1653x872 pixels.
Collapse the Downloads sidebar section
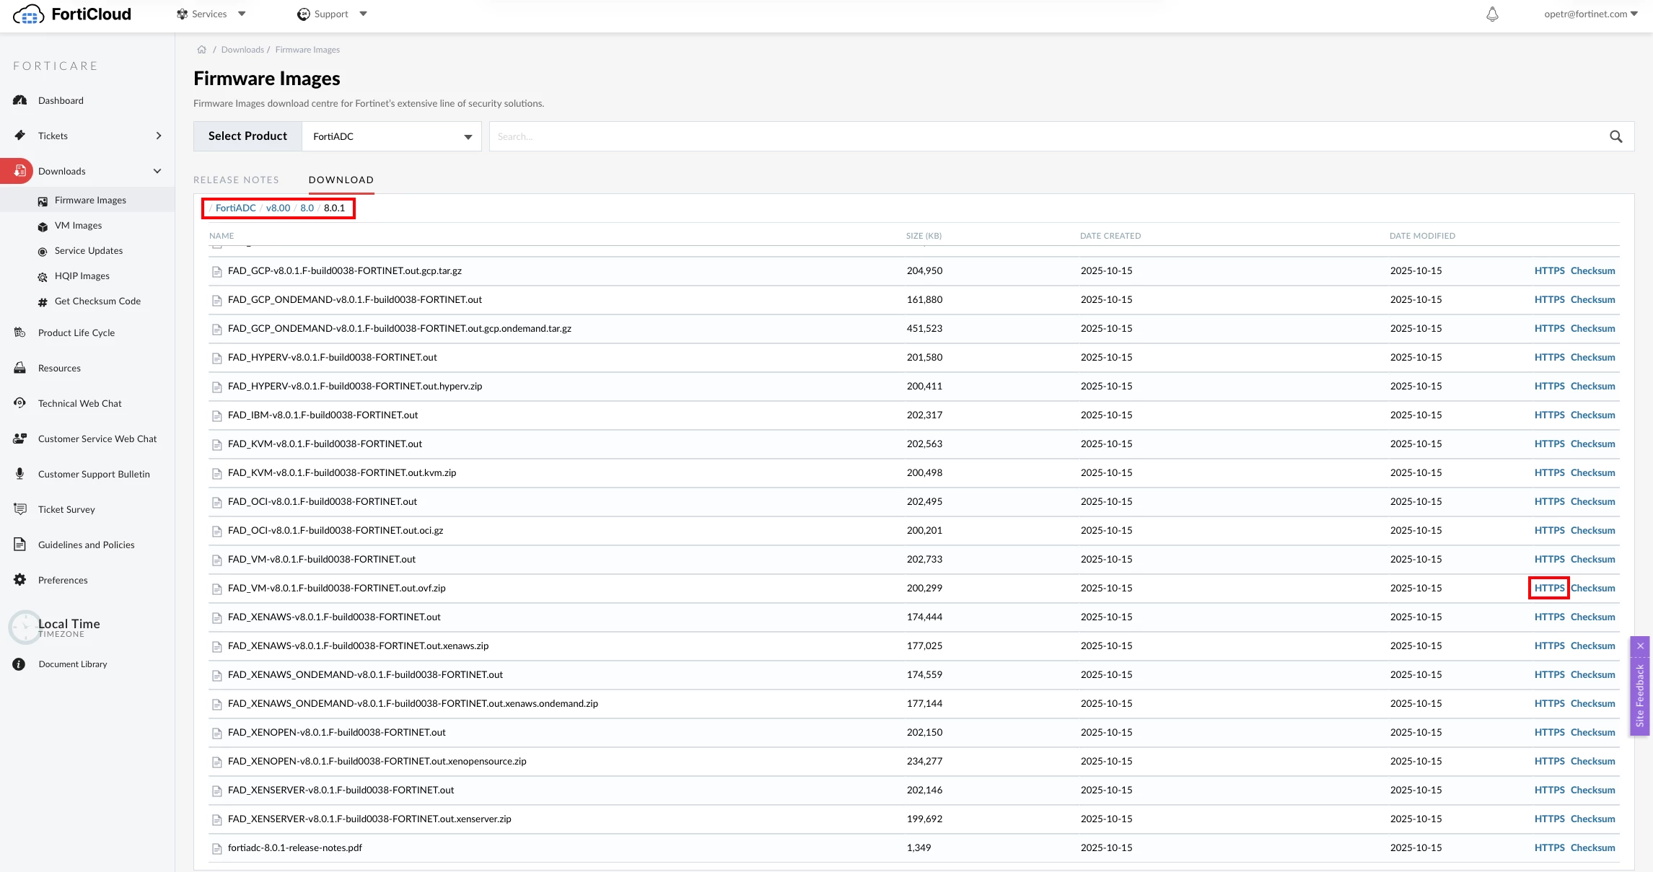pyautogui.click(x=157, y=171)
